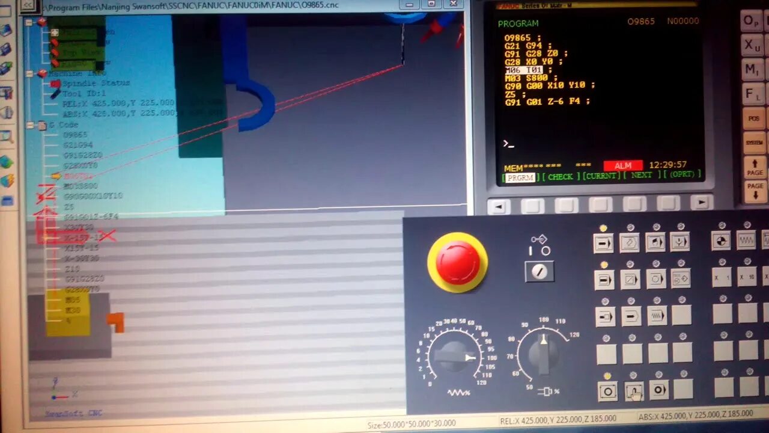Select M30 line in G Code tree
The height and width of the screenshot is (433, 769).
(72, 310)
